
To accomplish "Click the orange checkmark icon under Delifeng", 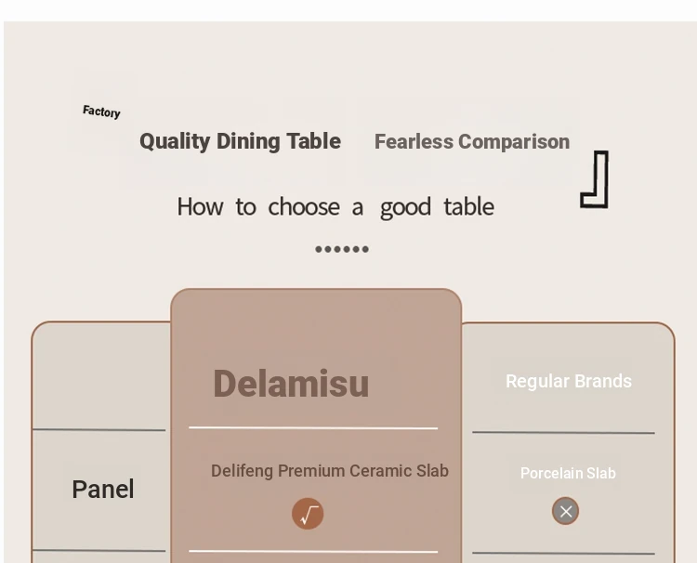I will pos(308,514).
